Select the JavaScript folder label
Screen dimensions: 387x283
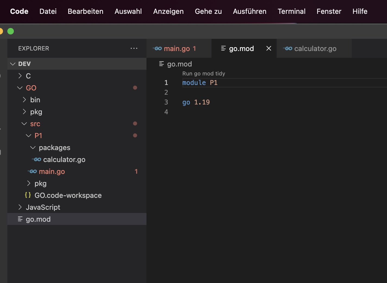[43, 207]
